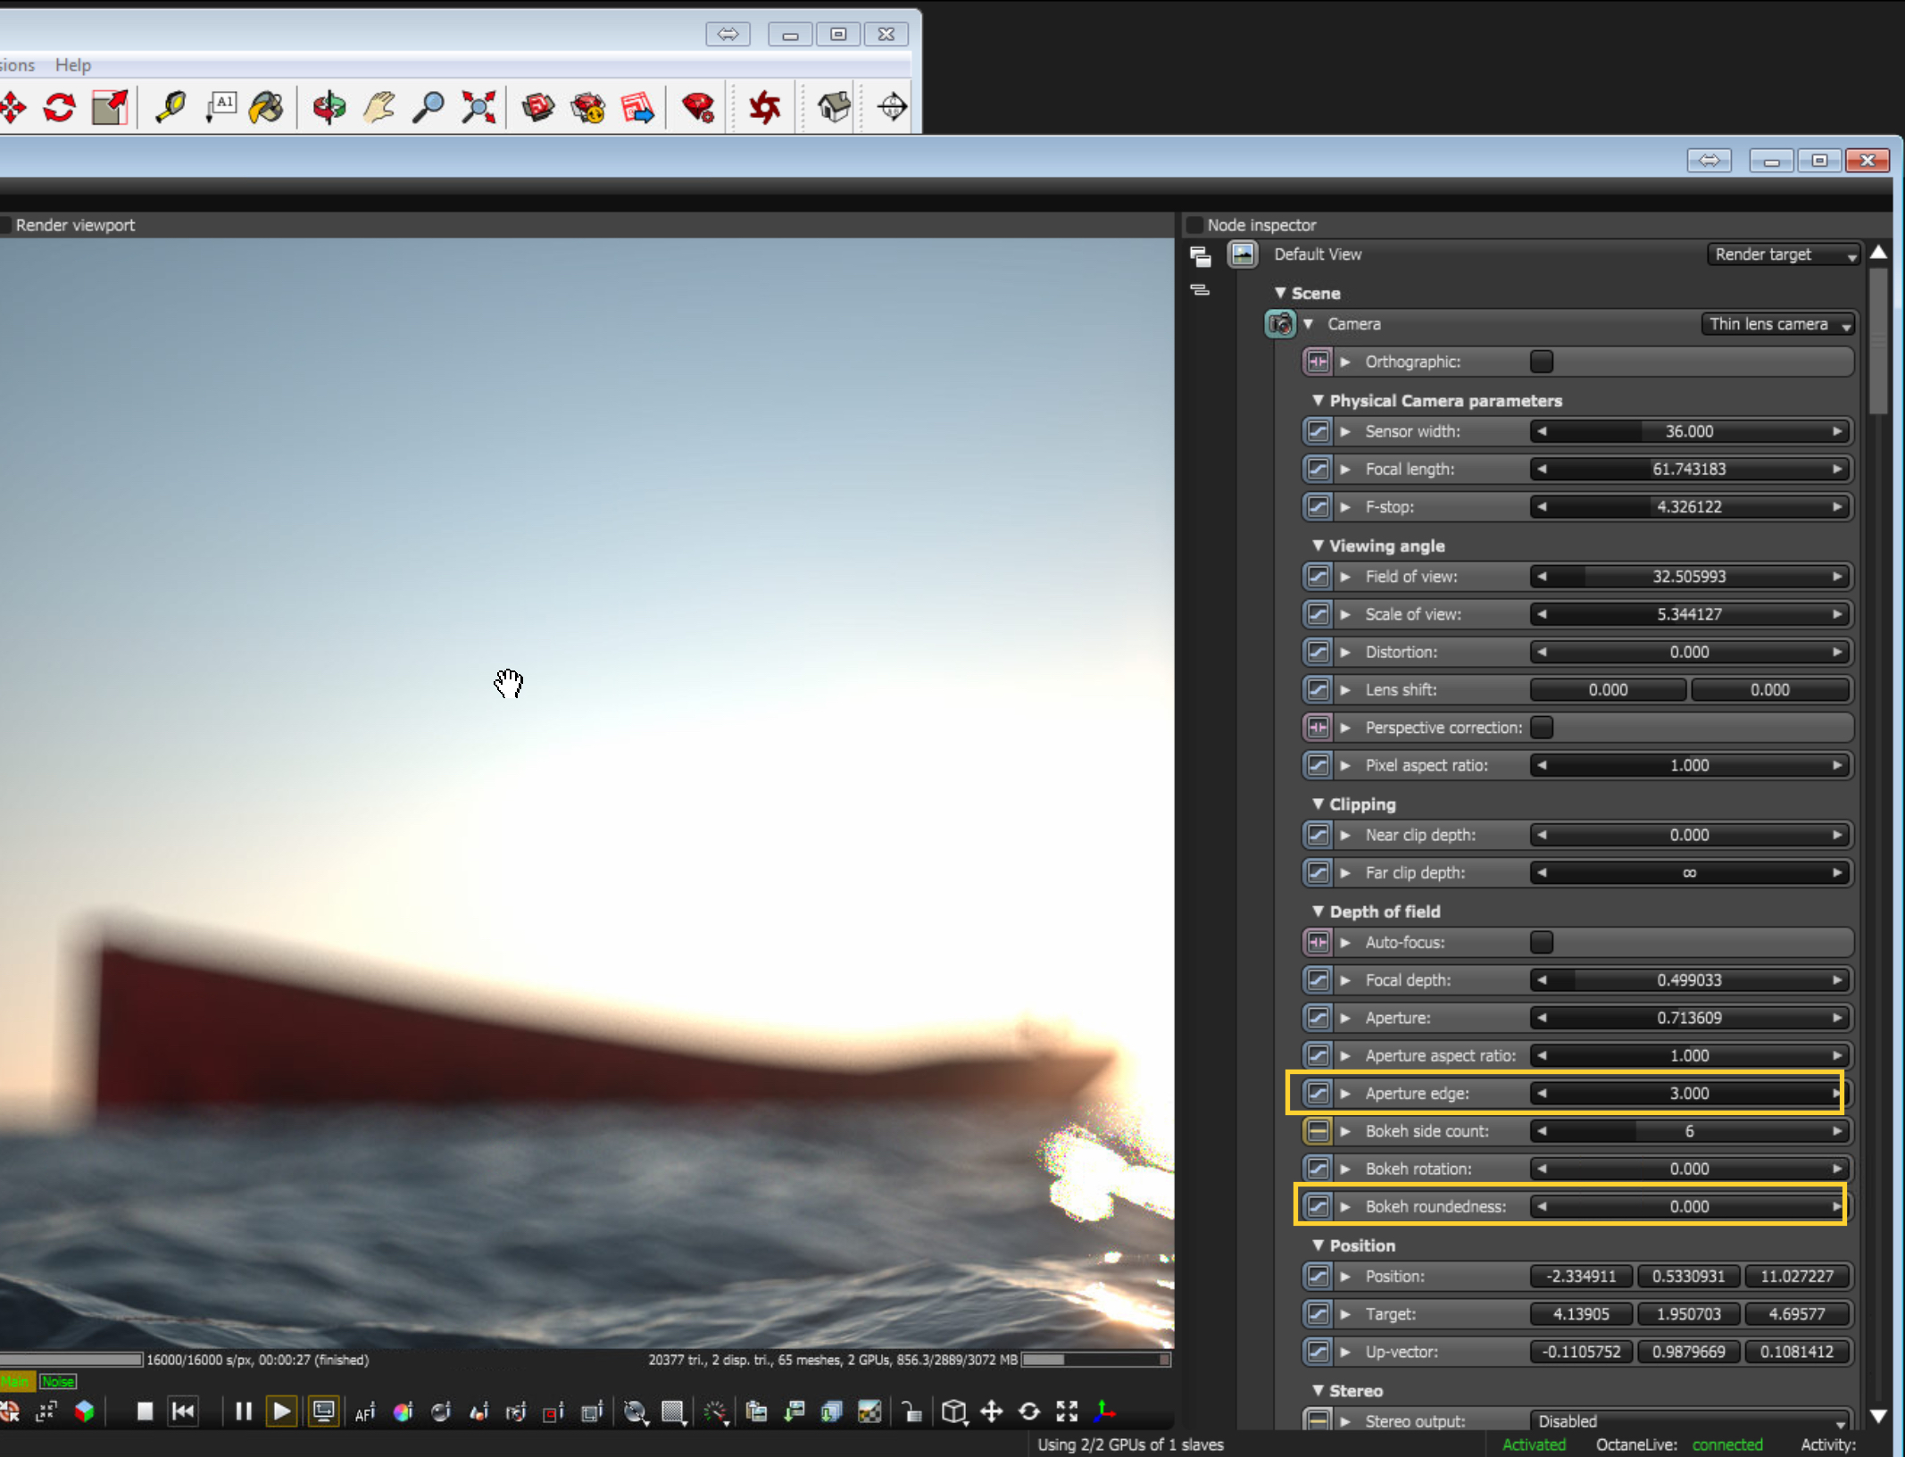Select the SketchUp paint bucket tool

coord(266,107)
